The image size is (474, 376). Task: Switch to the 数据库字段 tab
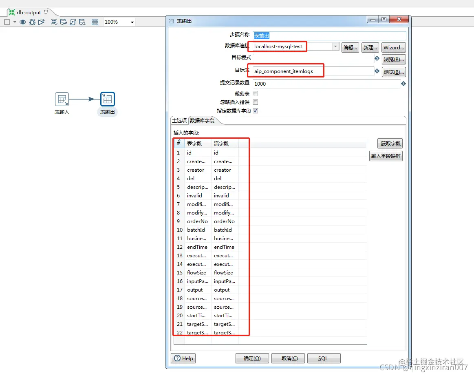[202, 120]
